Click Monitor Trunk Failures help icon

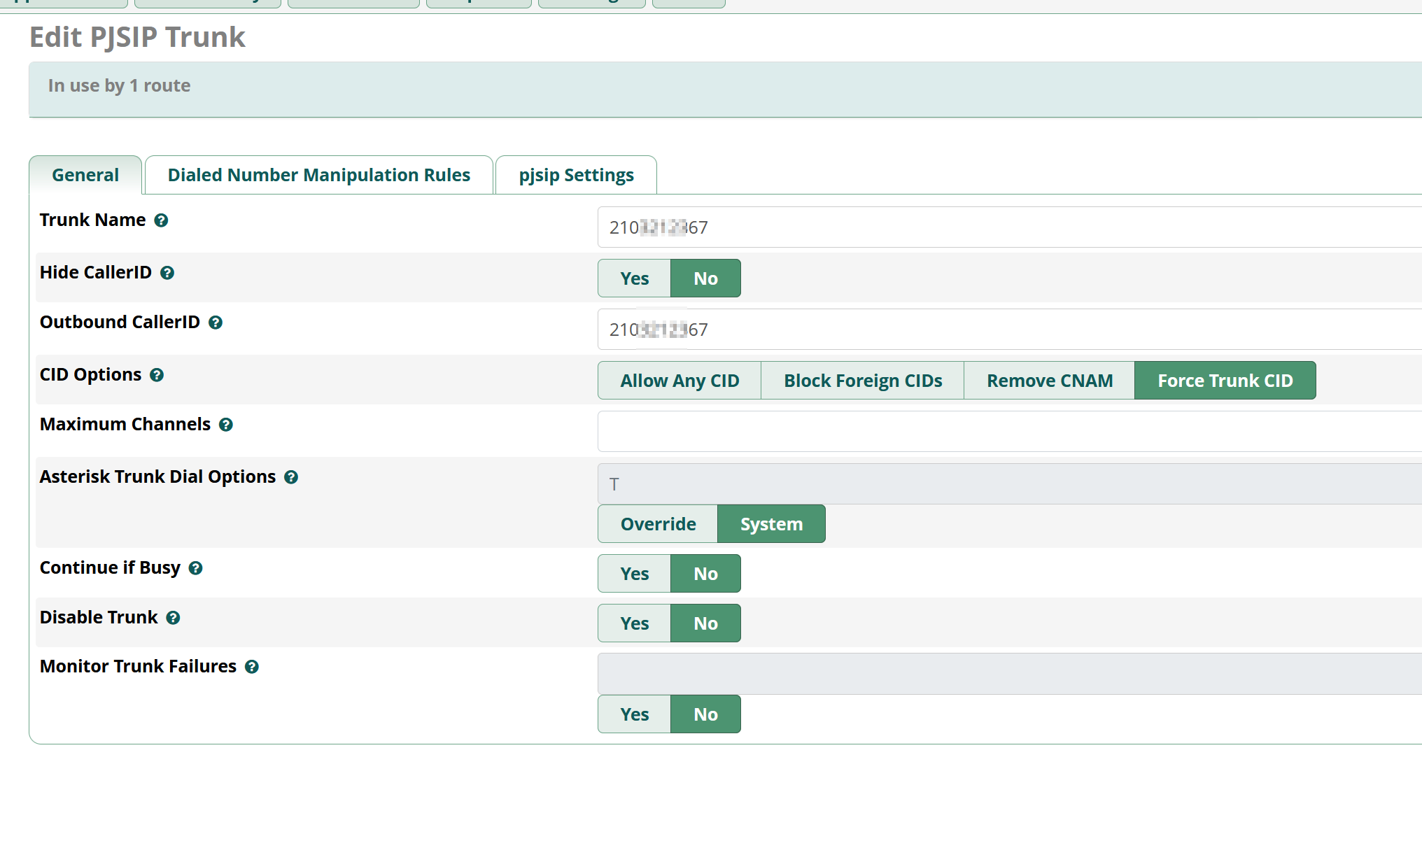(252, 667)
